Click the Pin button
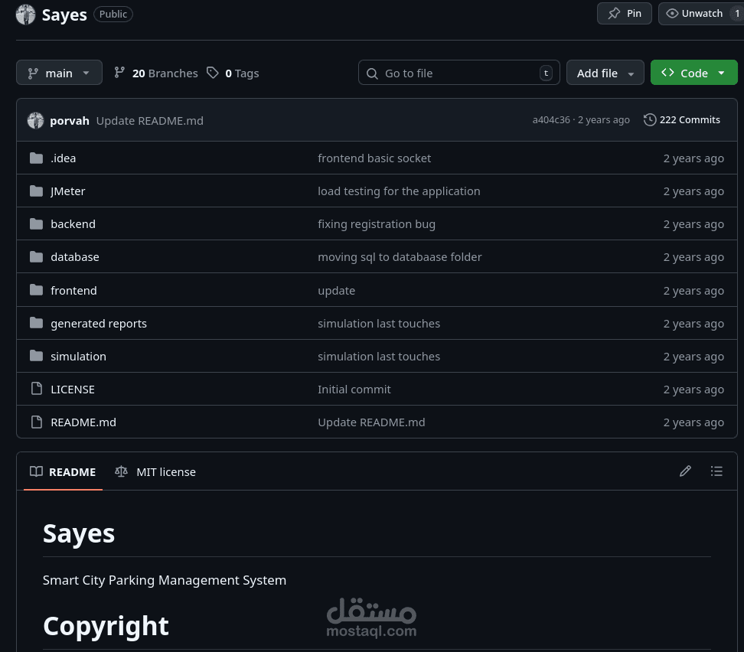Screen dimensions: 744x652 pyautogui.click(x=624, y=13)
